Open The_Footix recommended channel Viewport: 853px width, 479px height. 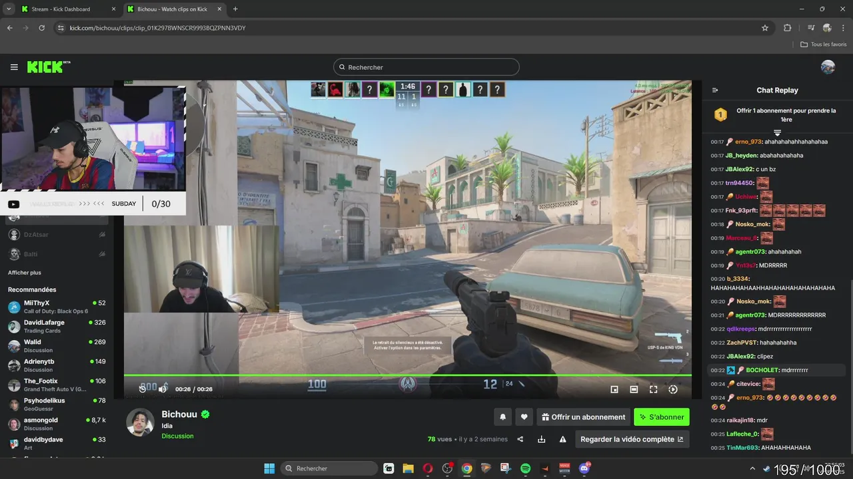(x=57, y=385)
